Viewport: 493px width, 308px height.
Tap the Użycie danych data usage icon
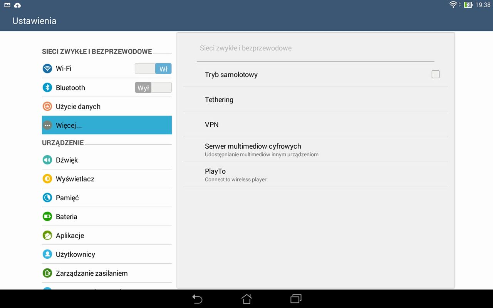point(47,106)
